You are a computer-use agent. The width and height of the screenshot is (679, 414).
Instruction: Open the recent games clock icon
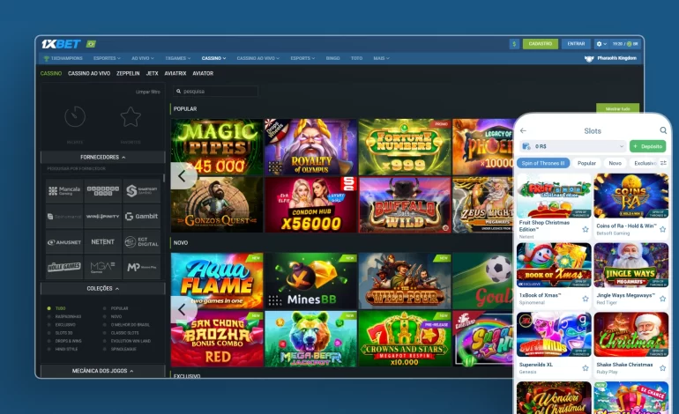click(75, 117)
